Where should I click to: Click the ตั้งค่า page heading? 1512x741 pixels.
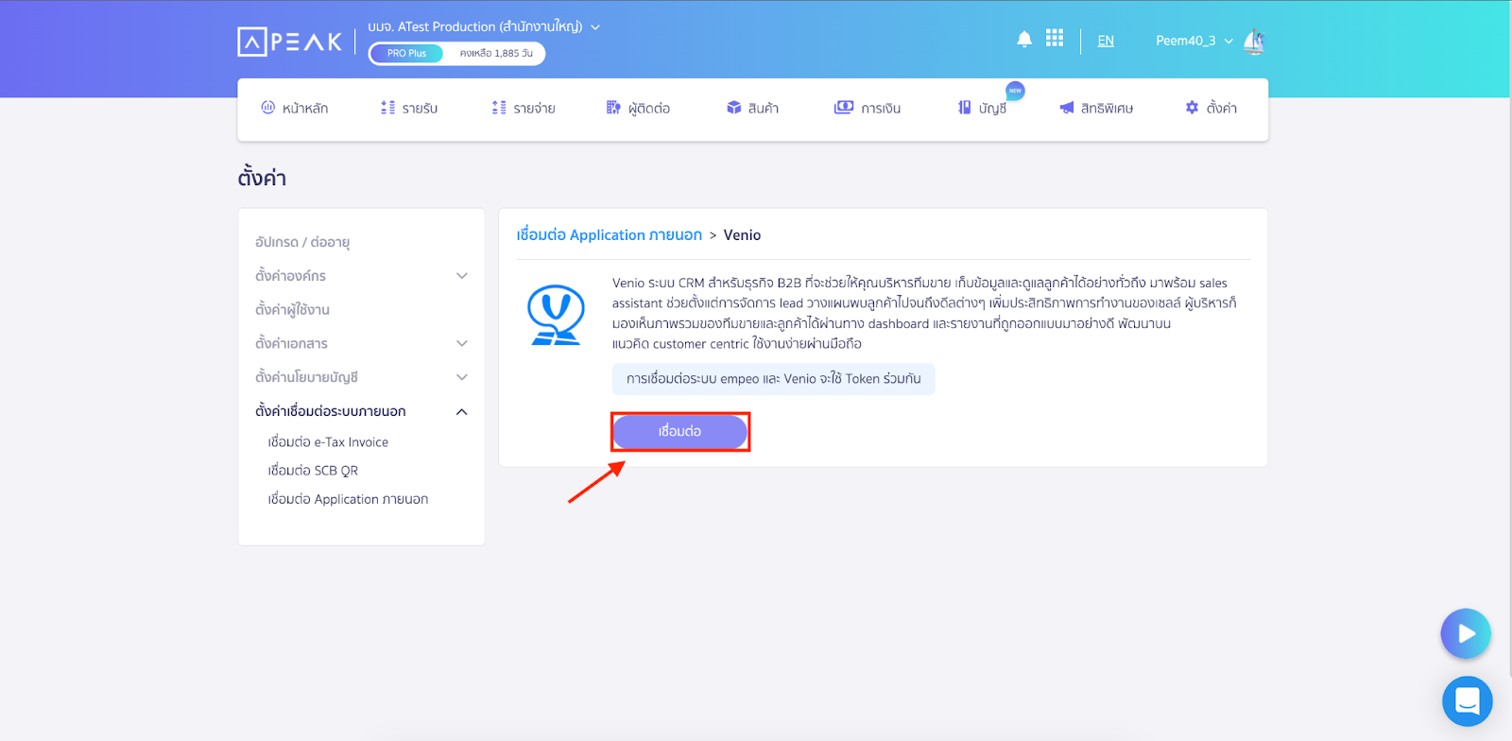[262, 178]
